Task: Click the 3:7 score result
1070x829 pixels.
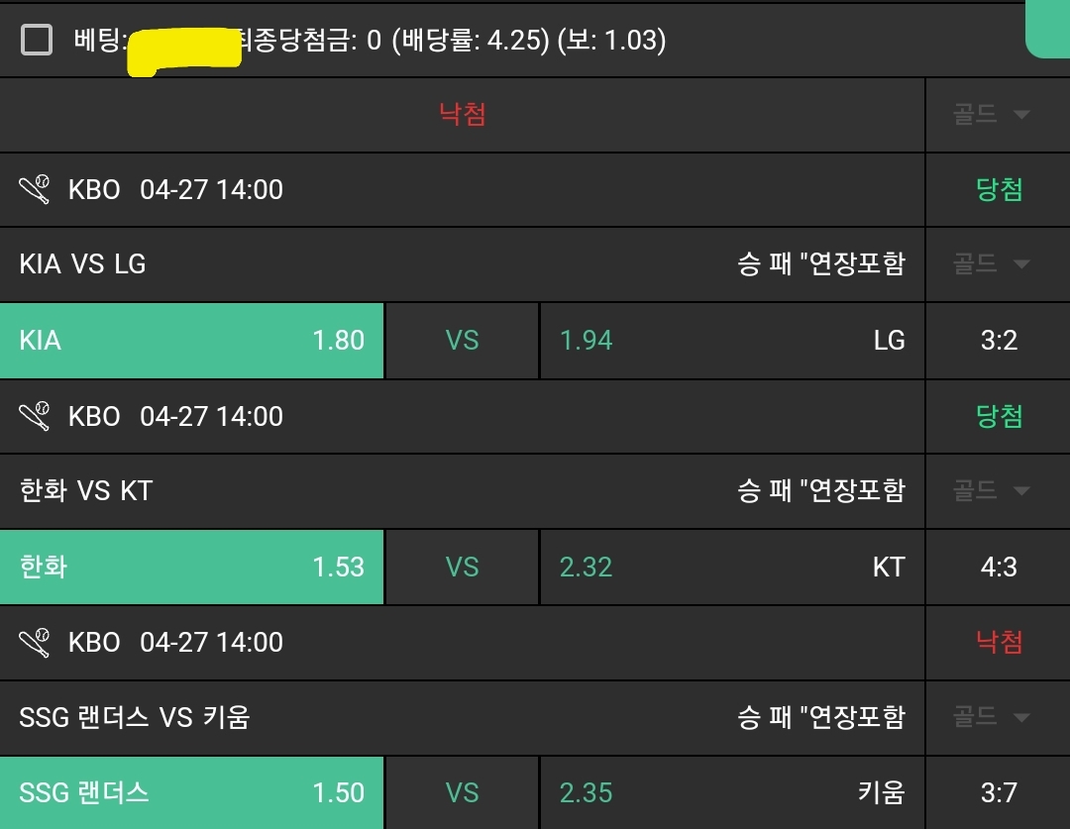Action: click(999, 792)
